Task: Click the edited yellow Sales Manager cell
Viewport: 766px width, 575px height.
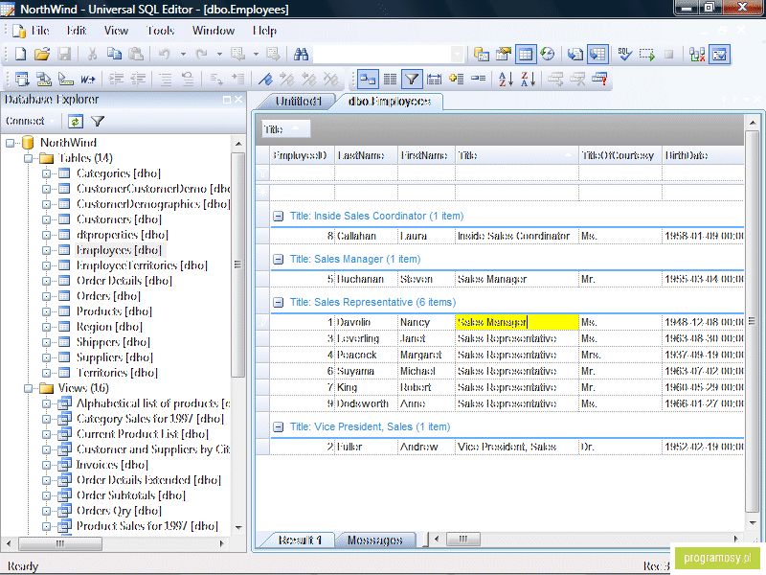Action: [x=517, y=322]
